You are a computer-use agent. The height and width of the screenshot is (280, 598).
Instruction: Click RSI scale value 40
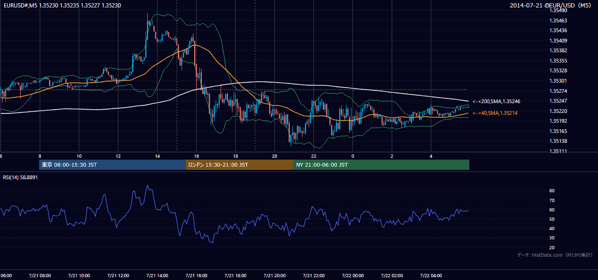pos(552,229)
